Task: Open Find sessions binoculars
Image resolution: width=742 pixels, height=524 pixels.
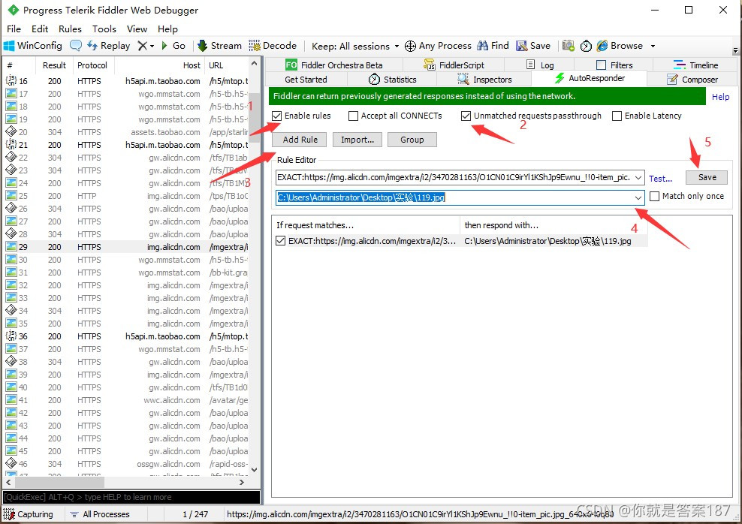Action: coord(493,46)
